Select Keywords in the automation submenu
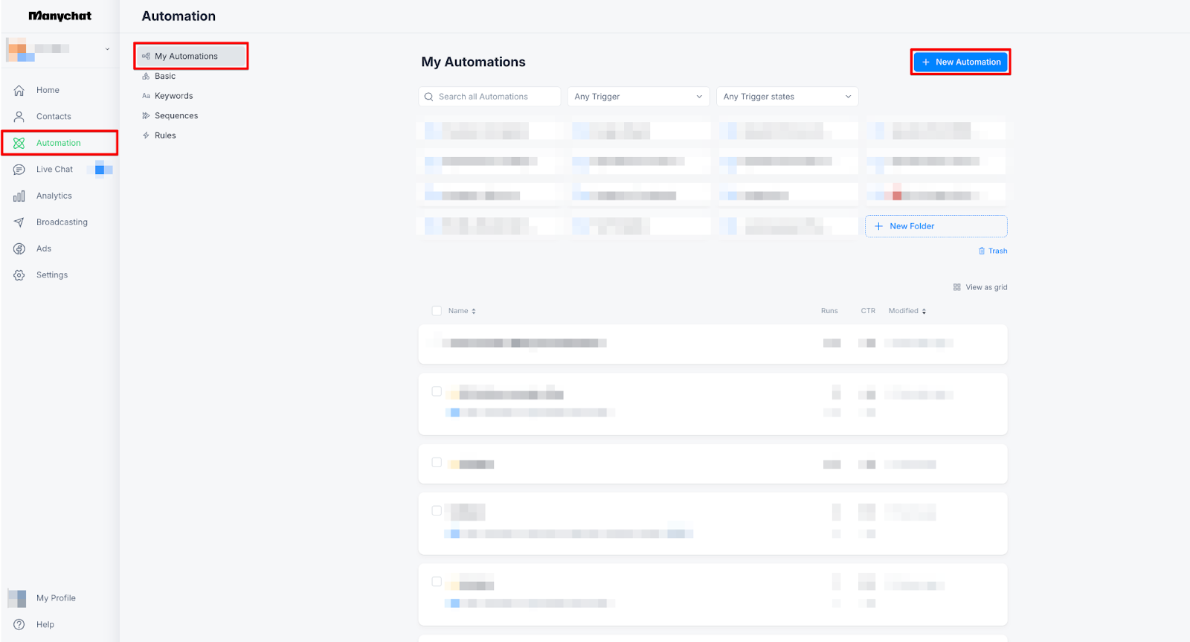 coord(173,96)
